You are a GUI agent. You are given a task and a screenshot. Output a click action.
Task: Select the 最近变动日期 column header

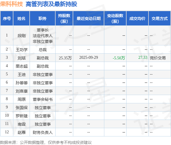point(89,19)
